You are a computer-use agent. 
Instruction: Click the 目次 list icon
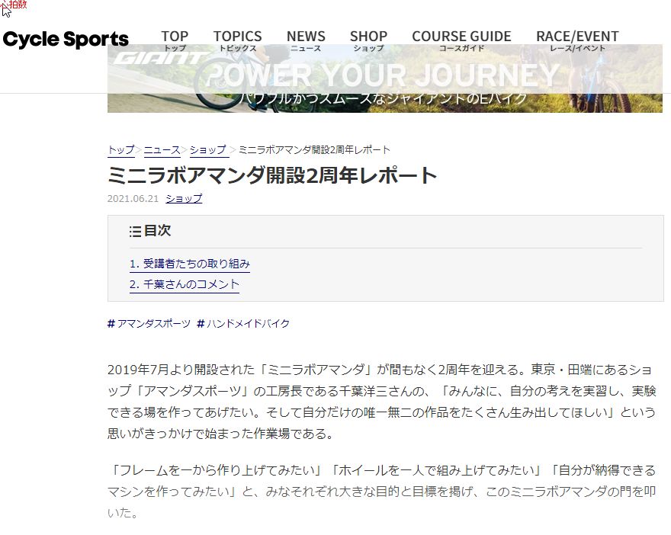click(135, 232)
